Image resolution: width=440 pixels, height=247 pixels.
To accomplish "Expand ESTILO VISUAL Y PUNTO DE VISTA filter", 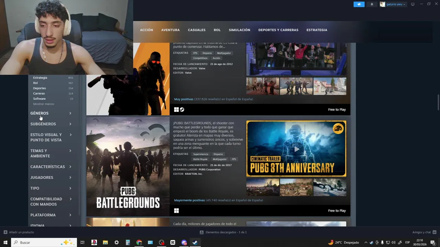I will point(51,137).
